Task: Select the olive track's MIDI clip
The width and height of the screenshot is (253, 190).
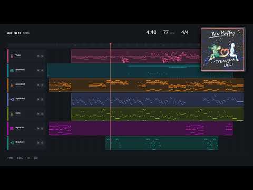Action: pyautogui.click(x=158, y=114)
